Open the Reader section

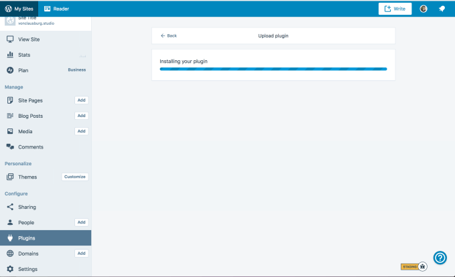56,9
